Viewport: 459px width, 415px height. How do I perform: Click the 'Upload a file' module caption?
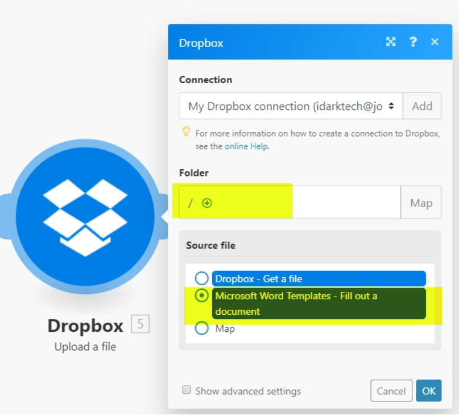point(85,347)
